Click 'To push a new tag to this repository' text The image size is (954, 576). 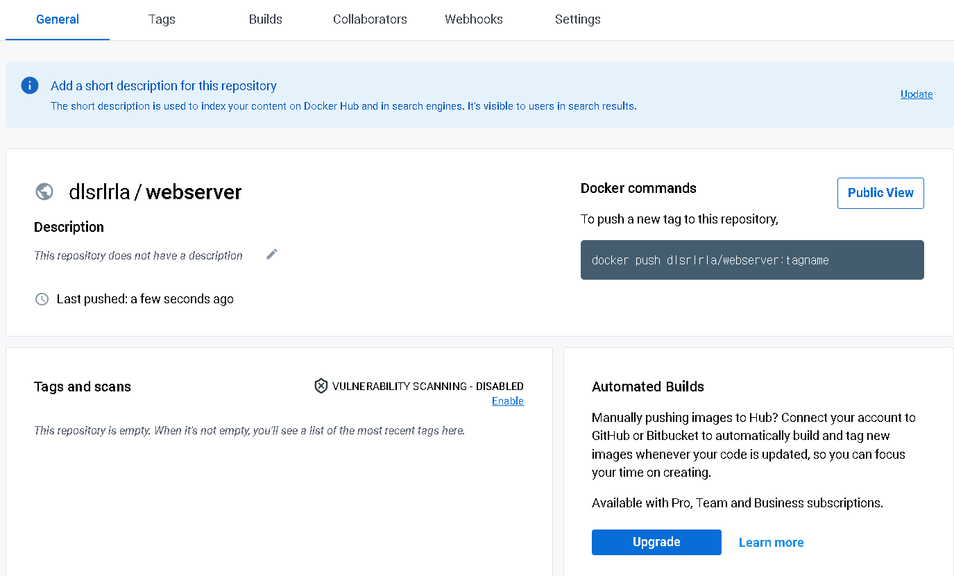point(679,219)
